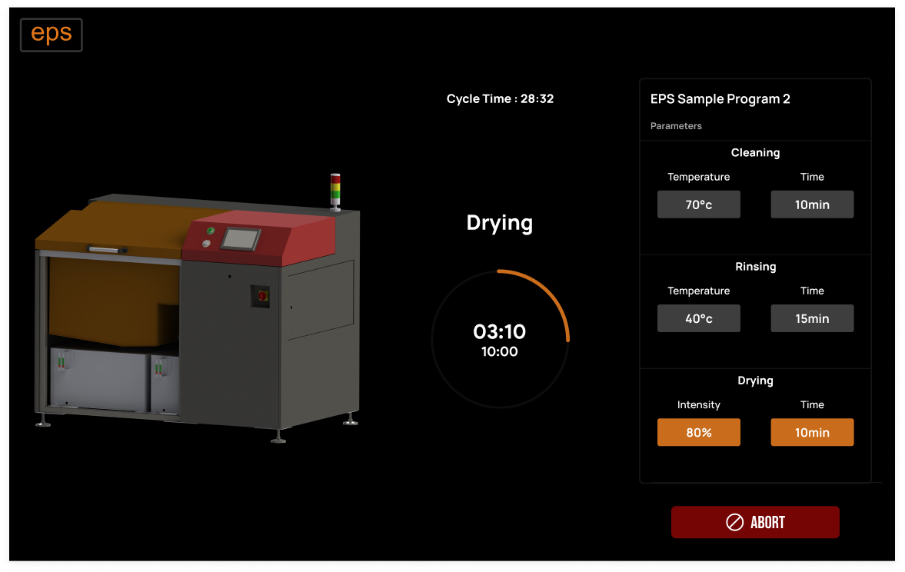Click the EPS Sample Program 2 title
The image size is (905, 572).
720,98
